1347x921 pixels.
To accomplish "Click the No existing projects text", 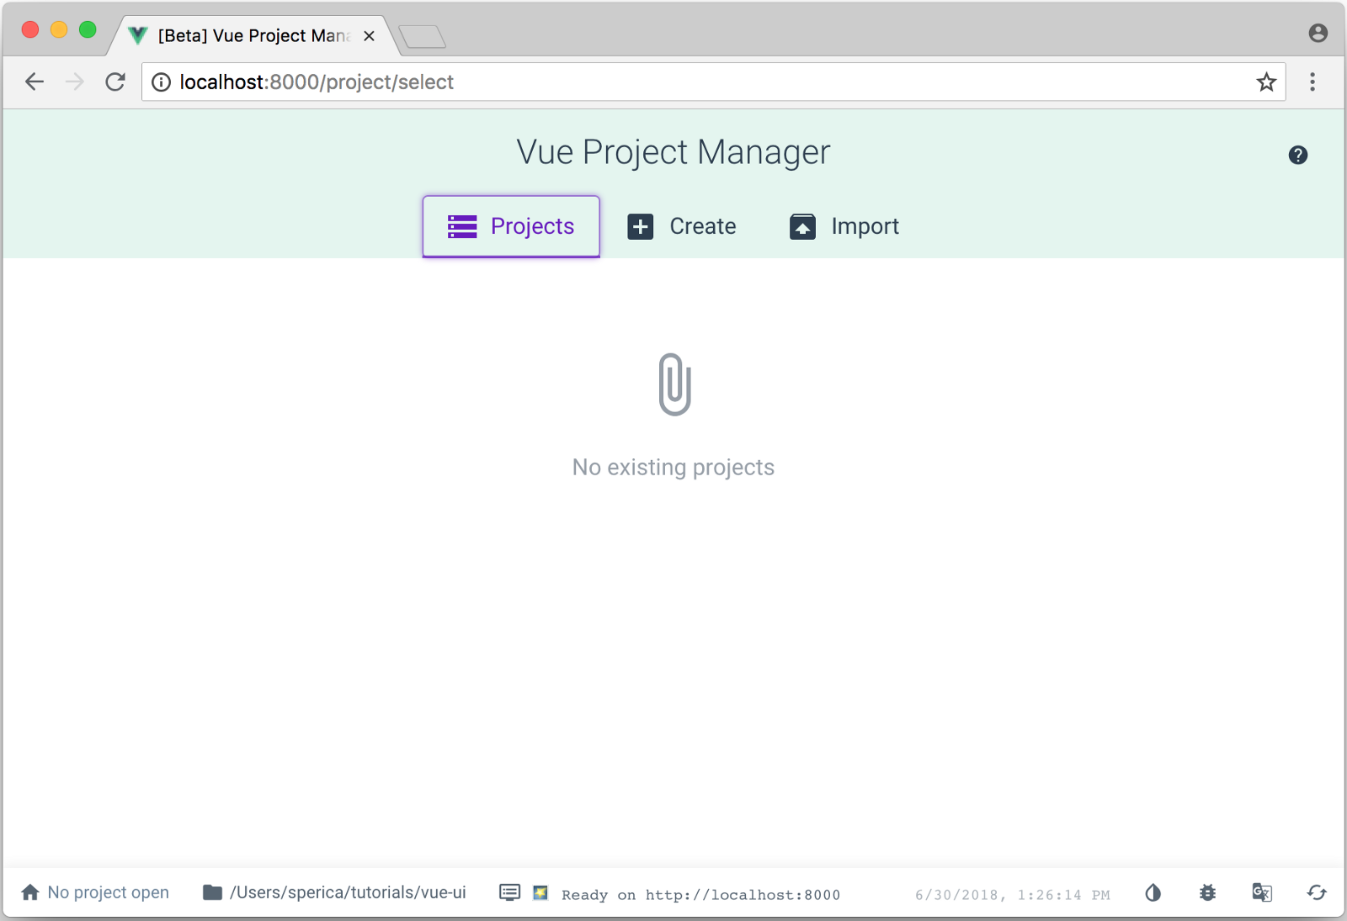I will pos(673,467).
